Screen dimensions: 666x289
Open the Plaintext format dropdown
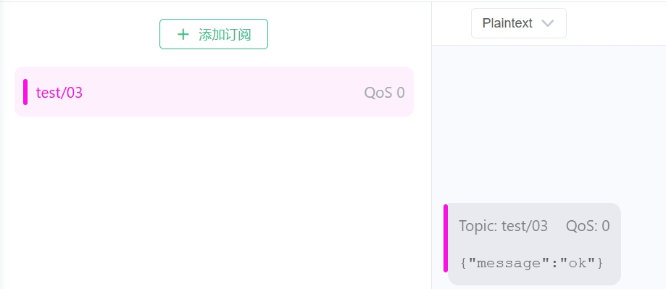[519, 23]
